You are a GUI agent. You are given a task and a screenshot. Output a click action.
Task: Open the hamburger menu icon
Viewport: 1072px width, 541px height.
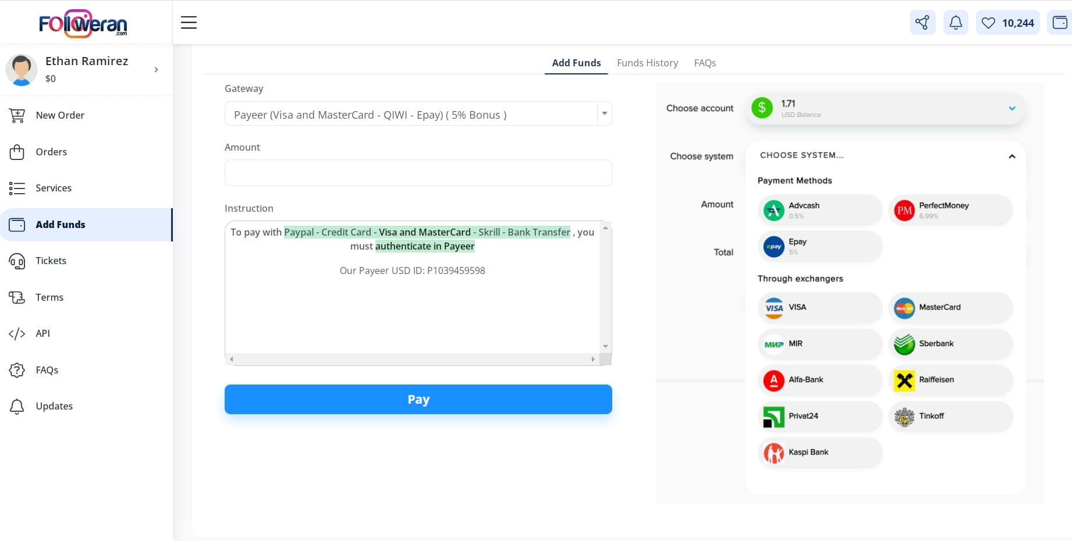189,23
